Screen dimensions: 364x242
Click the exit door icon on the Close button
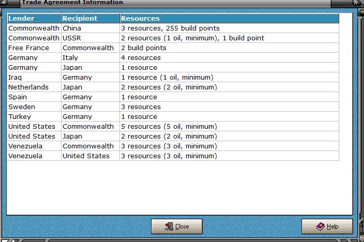click(169, 226)
